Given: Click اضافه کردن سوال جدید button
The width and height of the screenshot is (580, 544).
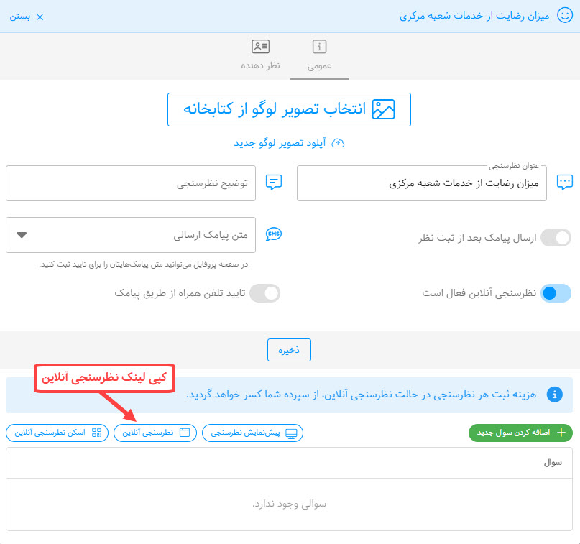Looking at the screenshot, I should (520, 433).
